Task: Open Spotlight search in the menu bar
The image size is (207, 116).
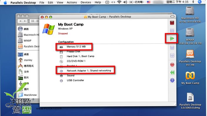Action: (x=199, y=2)
